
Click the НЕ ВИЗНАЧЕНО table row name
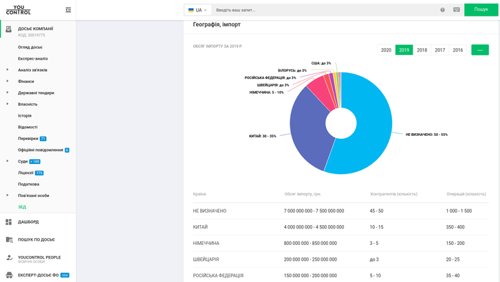tap(210, 211)
